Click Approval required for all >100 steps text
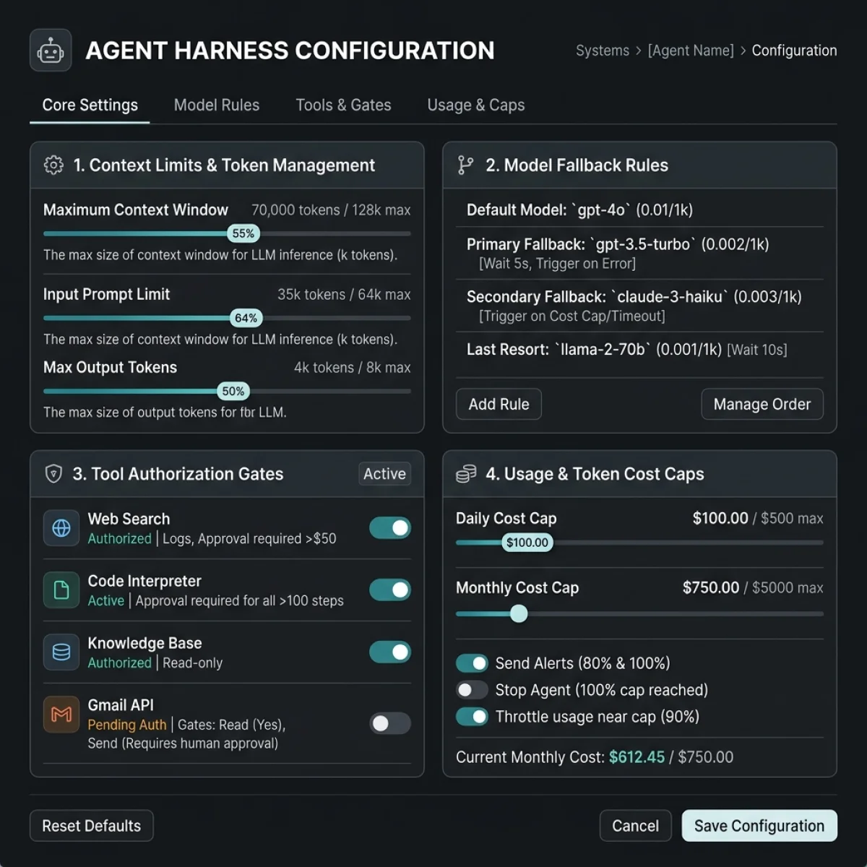This screenshot has width=867, height=867. pos(240,601)
